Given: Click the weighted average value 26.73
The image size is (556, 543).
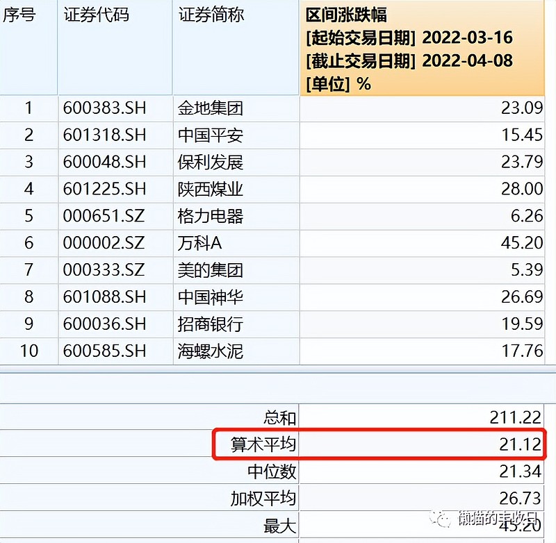Looking at the screenshot, I should click(520, 499).
